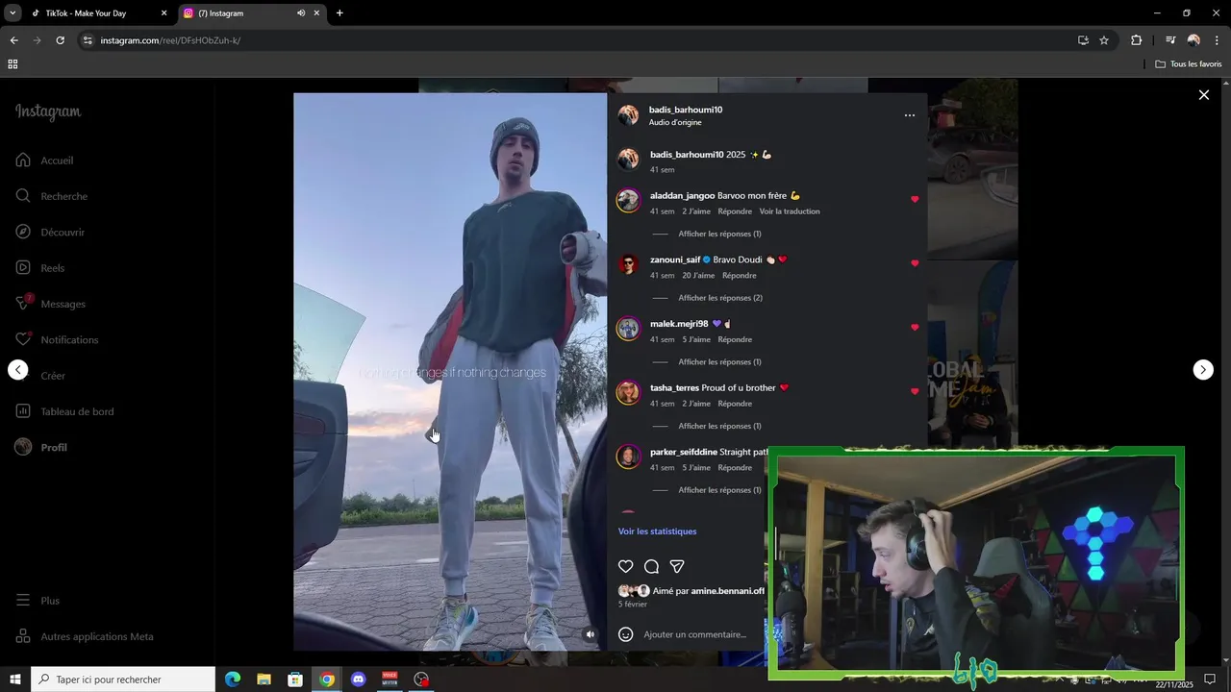
Task: Open Tableau de bord in sidebar
Action: point(64,411)
